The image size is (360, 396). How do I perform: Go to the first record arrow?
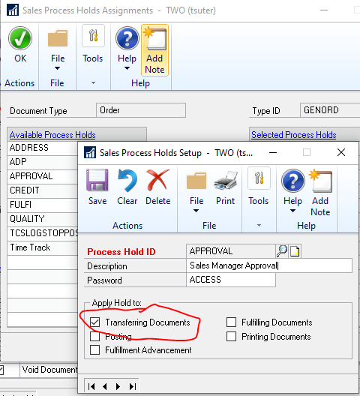tap(91, 386)
